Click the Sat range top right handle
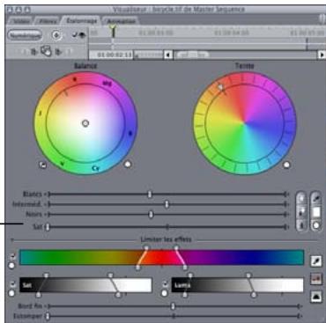Viewport: 326px width, 323px height. (110, 275)
